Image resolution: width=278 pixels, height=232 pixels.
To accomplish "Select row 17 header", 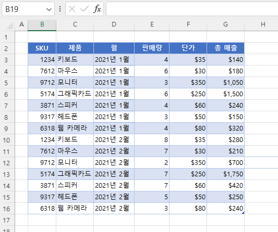I will [7, 220].
